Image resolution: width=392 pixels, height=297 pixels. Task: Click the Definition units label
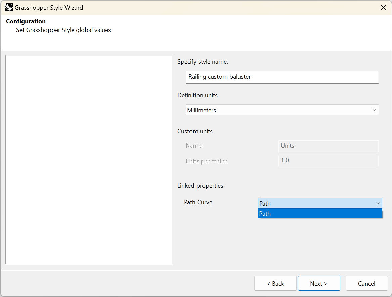pyautogui.click(x=197, y=95)
